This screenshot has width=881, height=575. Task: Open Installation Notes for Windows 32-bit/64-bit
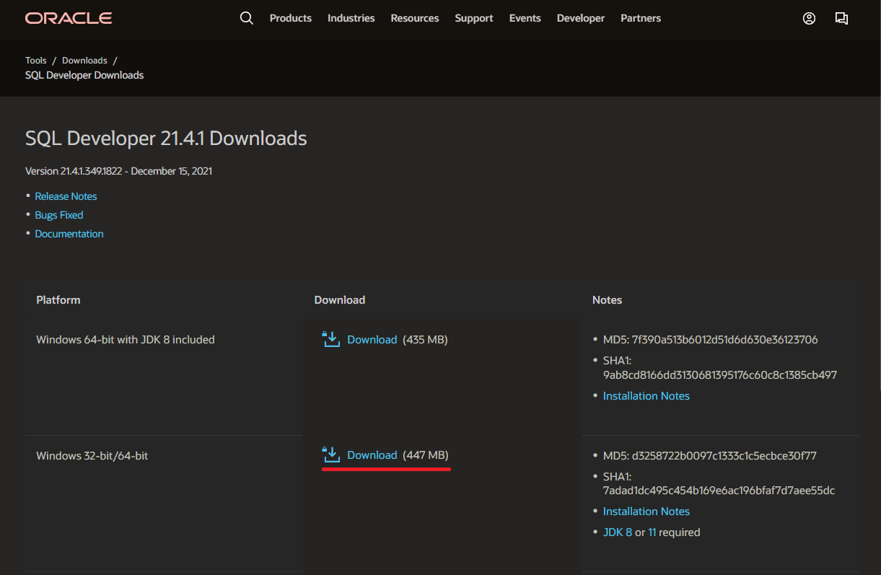click(x=646, y=511)
